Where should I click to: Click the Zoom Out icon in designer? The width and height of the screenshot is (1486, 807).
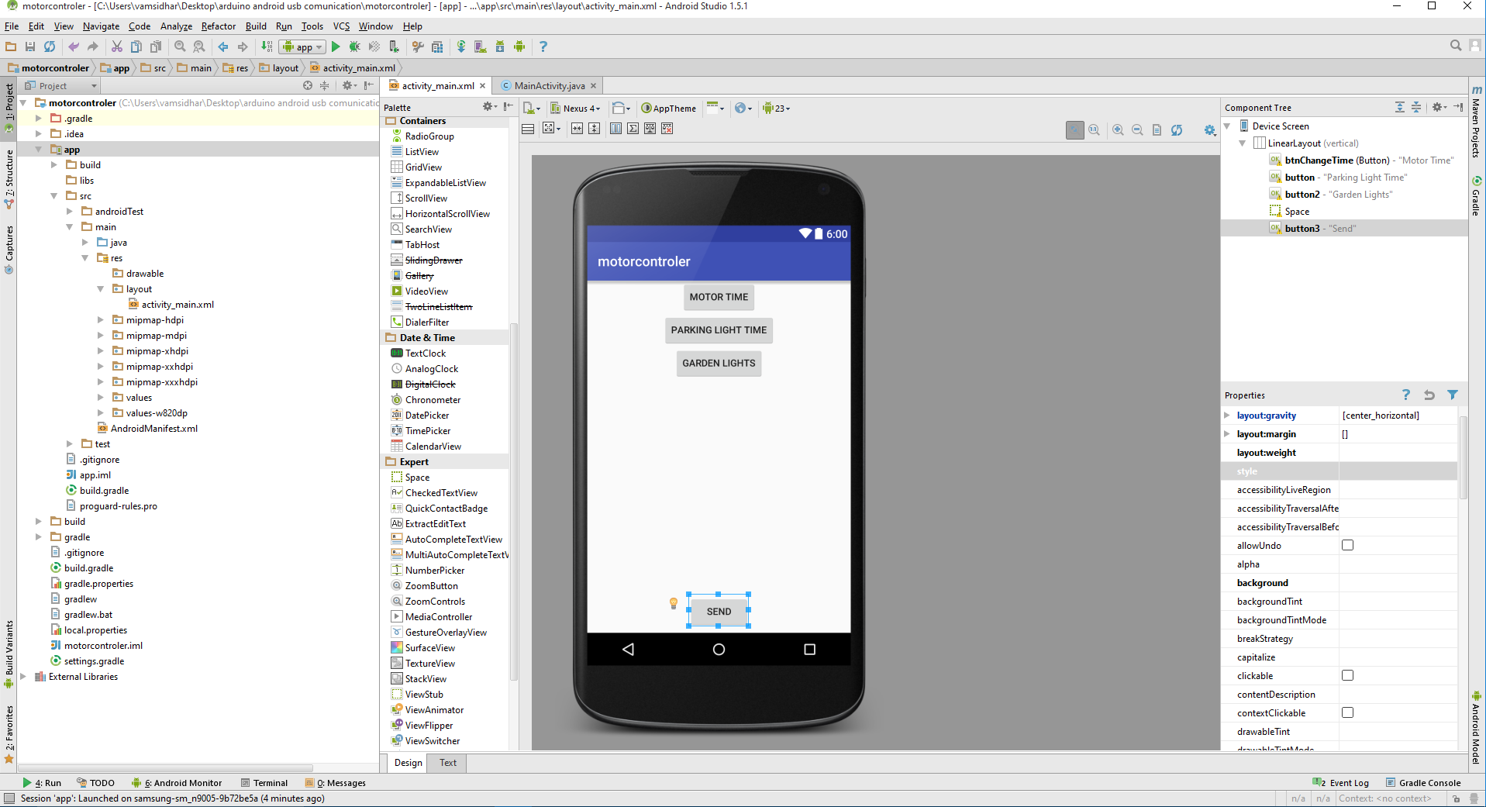[1137, 130]
